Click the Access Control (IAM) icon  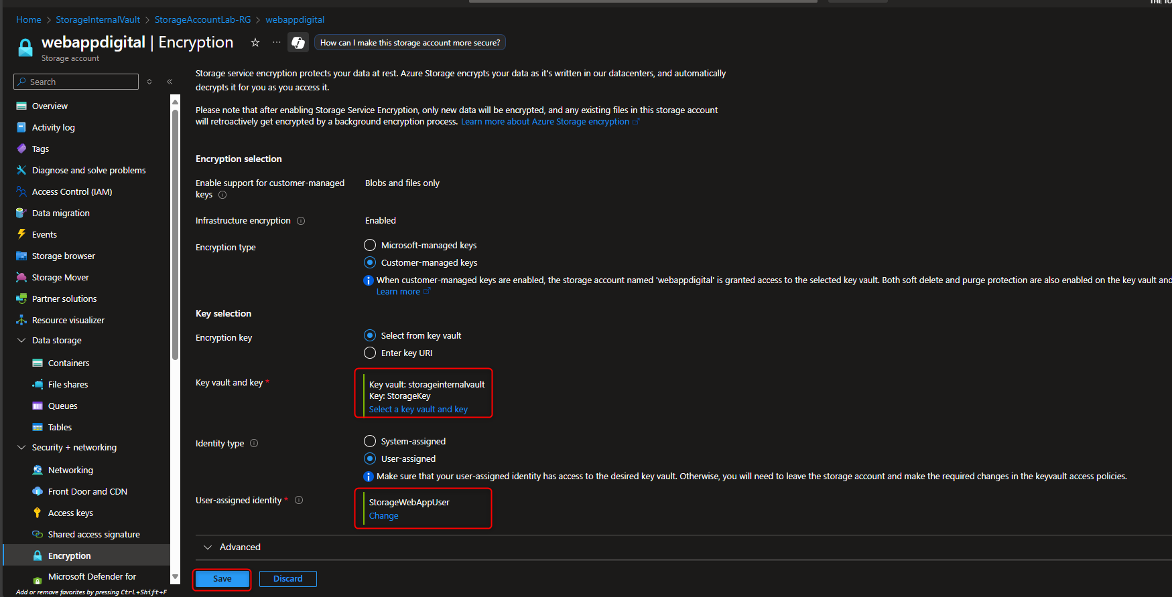pyautogui.click(x=21, y=191)
